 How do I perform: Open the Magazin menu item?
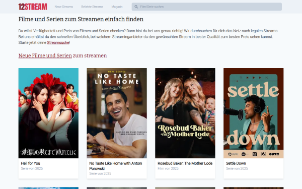tap(117, 7)
